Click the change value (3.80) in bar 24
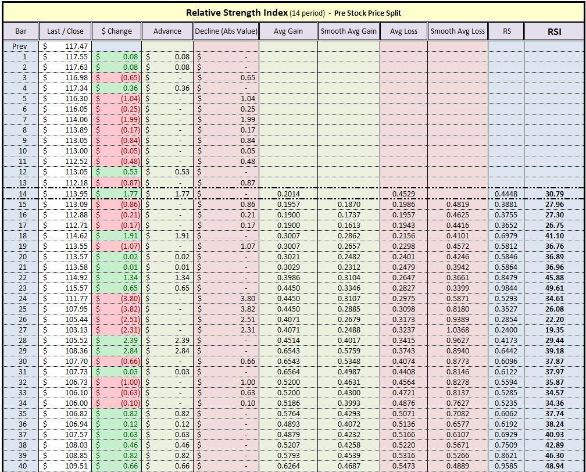 pyautogui.click(x=117, y=299)
